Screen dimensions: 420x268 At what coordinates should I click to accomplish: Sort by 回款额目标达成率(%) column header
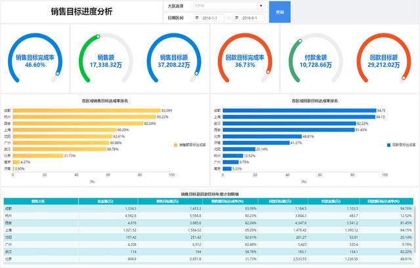[387, 201]
